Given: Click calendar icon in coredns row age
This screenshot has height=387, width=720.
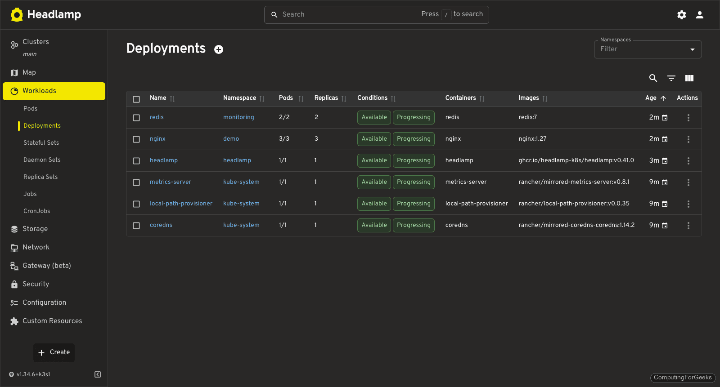Looking at the screenshot, I should click(665, 226).
